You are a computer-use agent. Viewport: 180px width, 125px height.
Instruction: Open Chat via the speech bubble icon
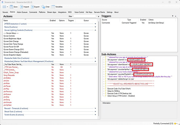(x=43, y=7)
